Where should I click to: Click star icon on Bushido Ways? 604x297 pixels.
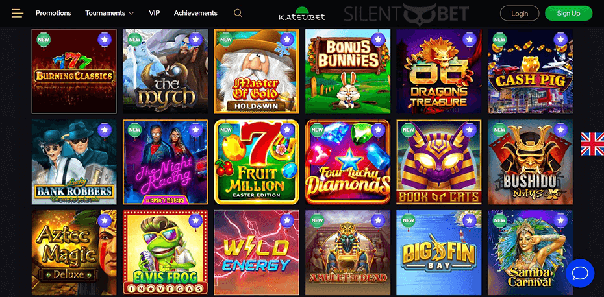point(561,130)
